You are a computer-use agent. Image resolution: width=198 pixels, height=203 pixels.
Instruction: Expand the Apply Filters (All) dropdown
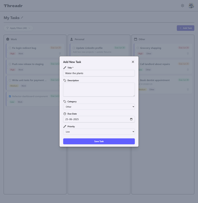point(18,28)
